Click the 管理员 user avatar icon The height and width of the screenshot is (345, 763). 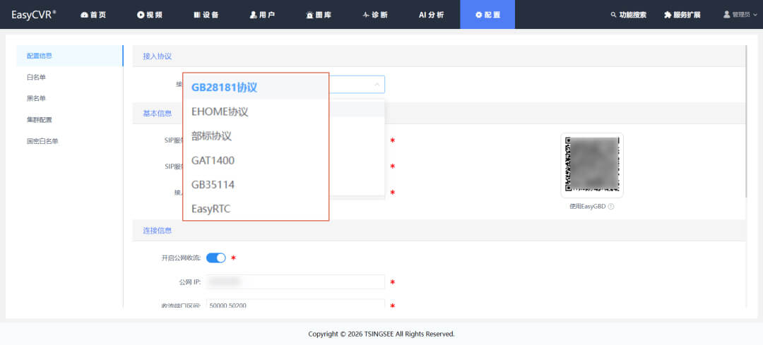(727, 15)
